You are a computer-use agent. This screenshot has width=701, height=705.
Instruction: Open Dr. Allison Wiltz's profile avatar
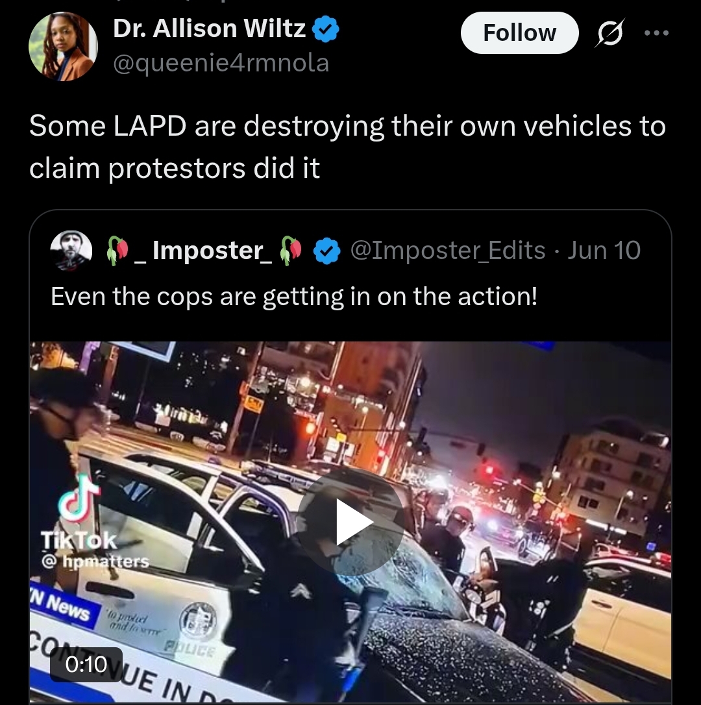pos(63,47)
